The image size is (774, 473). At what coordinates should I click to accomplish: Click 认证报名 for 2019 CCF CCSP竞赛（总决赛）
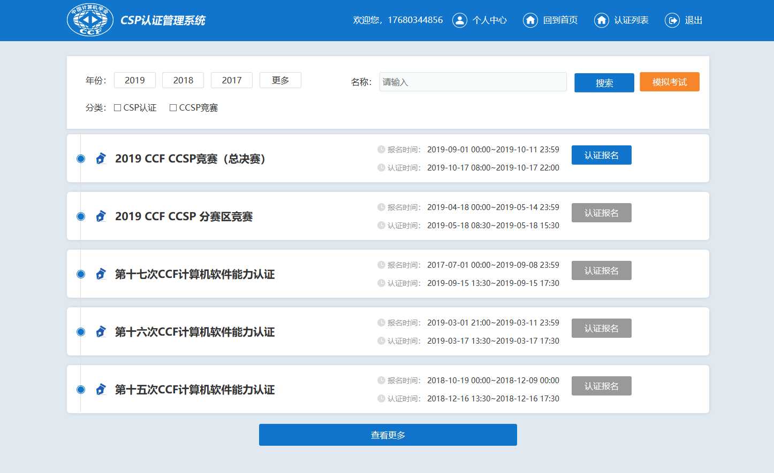point(602,155)
